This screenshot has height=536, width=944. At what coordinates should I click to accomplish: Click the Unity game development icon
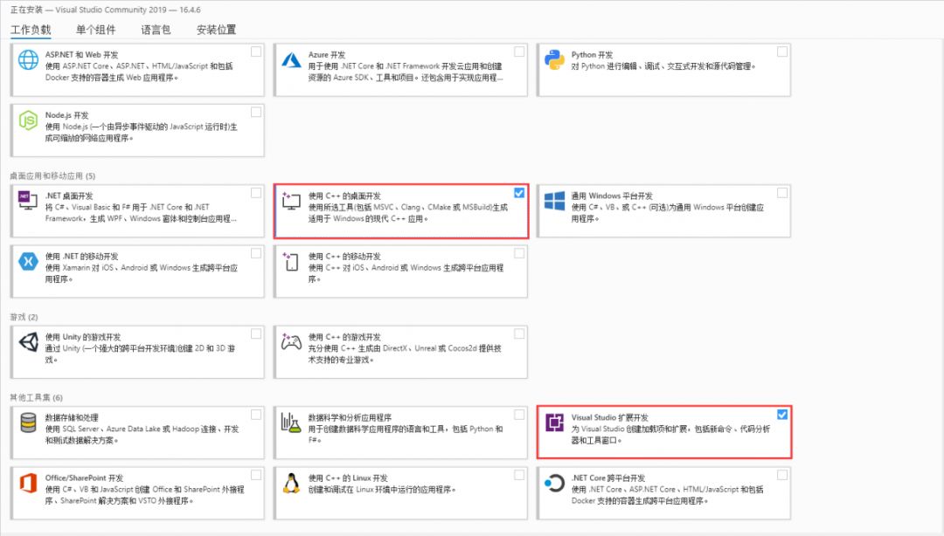[x=28, y=342]
